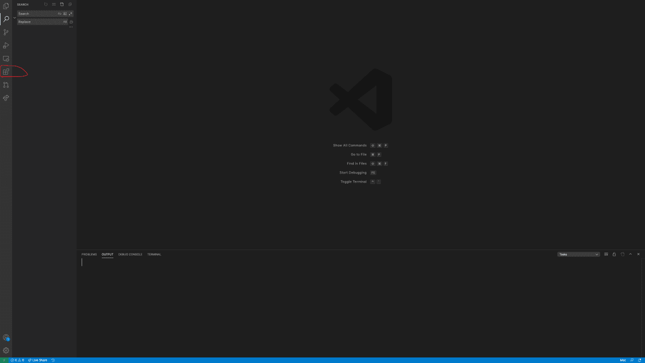Click the Replace All icon

click(71, 22)
